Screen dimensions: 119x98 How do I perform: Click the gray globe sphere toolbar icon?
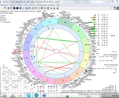8,8
